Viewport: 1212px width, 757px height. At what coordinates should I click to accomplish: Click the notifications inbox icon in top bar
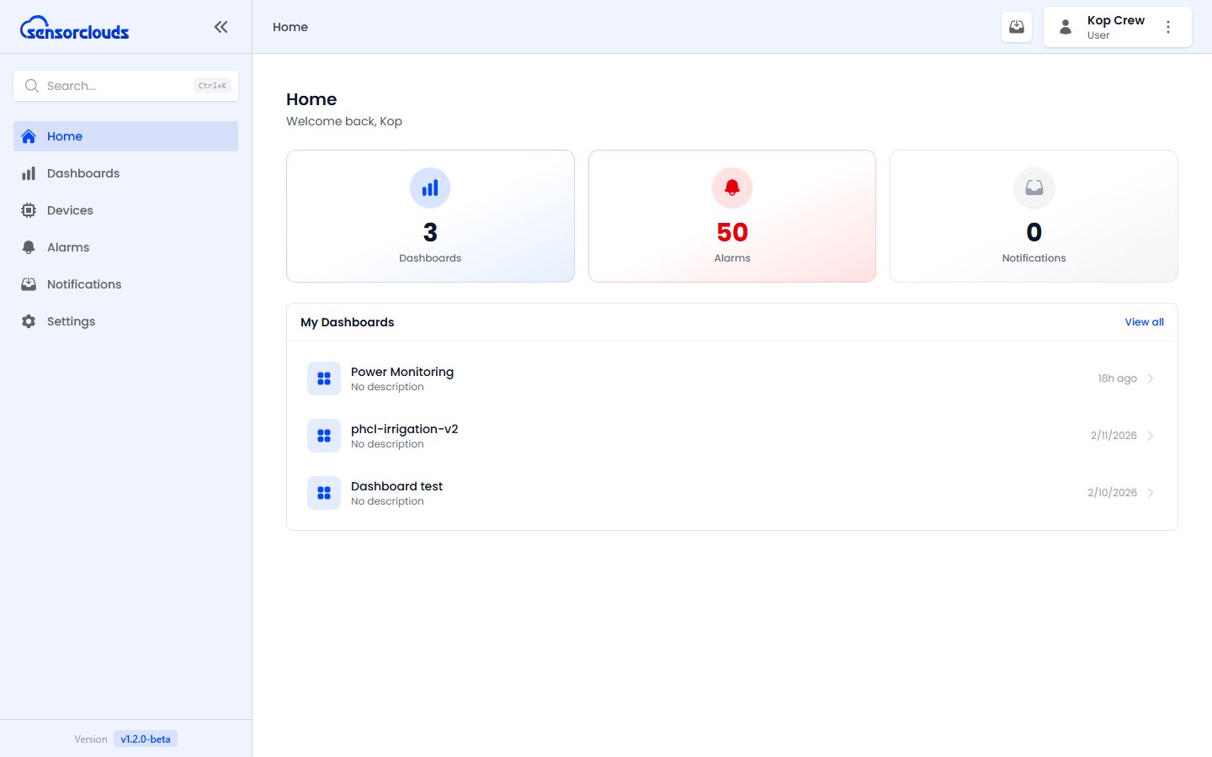[1016, 26]
